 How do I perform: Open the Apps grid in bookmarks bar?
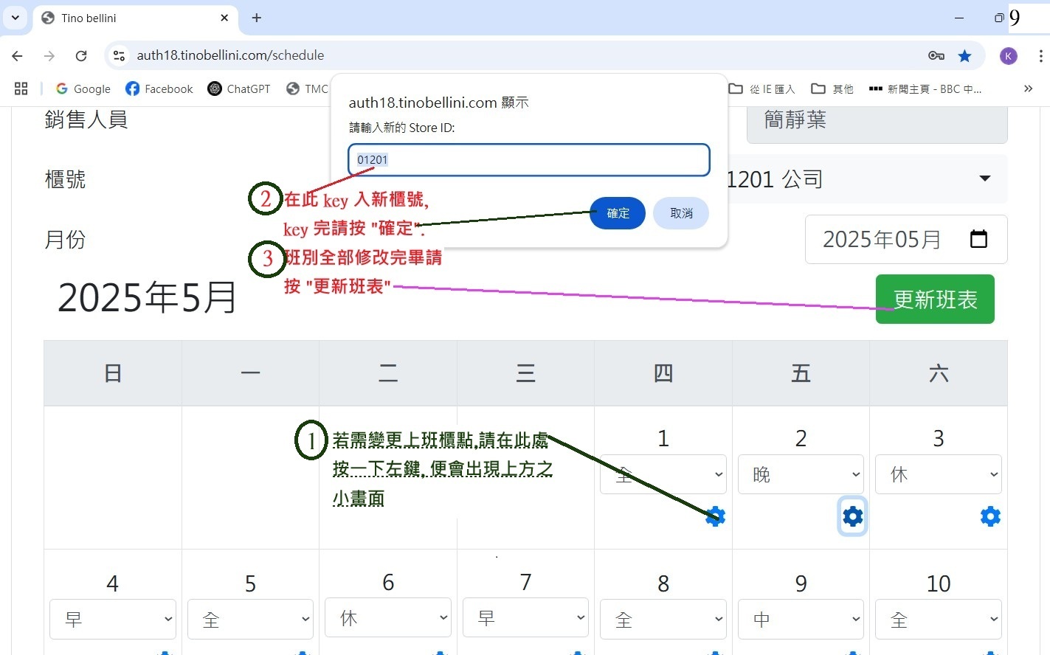[21, 89]
